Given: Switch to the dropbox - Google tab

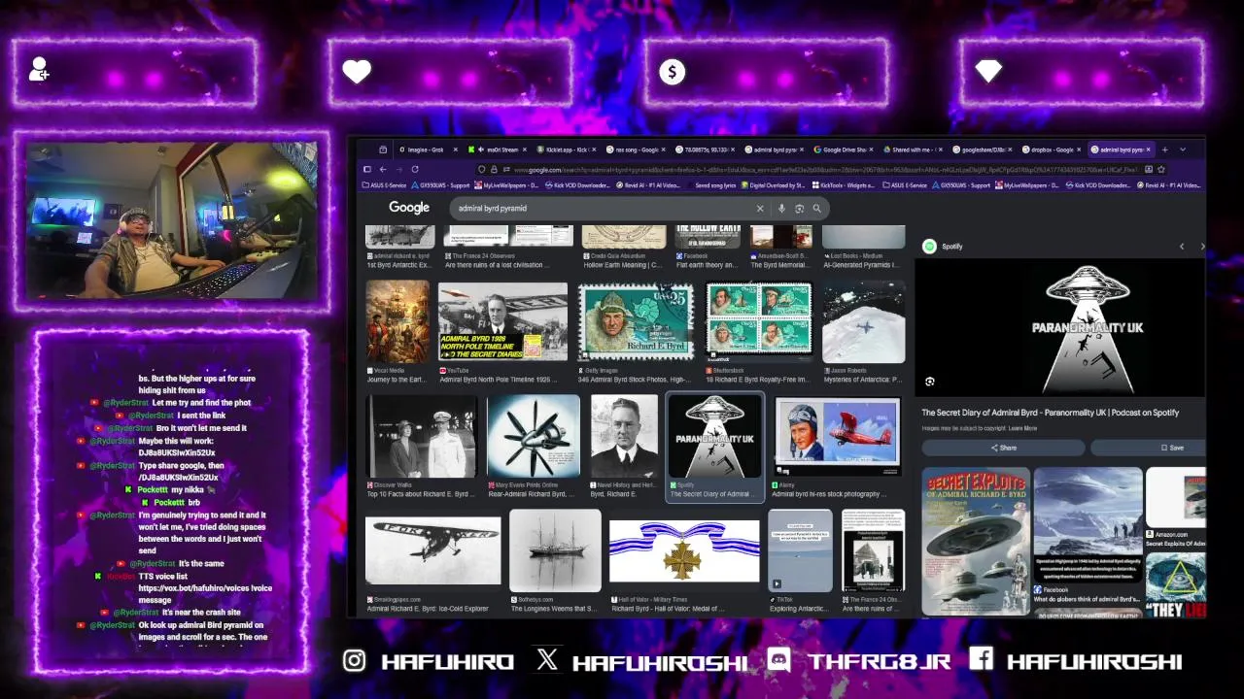Looking at the screenshot, I should pyautogui.click(x=1052, y=150).
